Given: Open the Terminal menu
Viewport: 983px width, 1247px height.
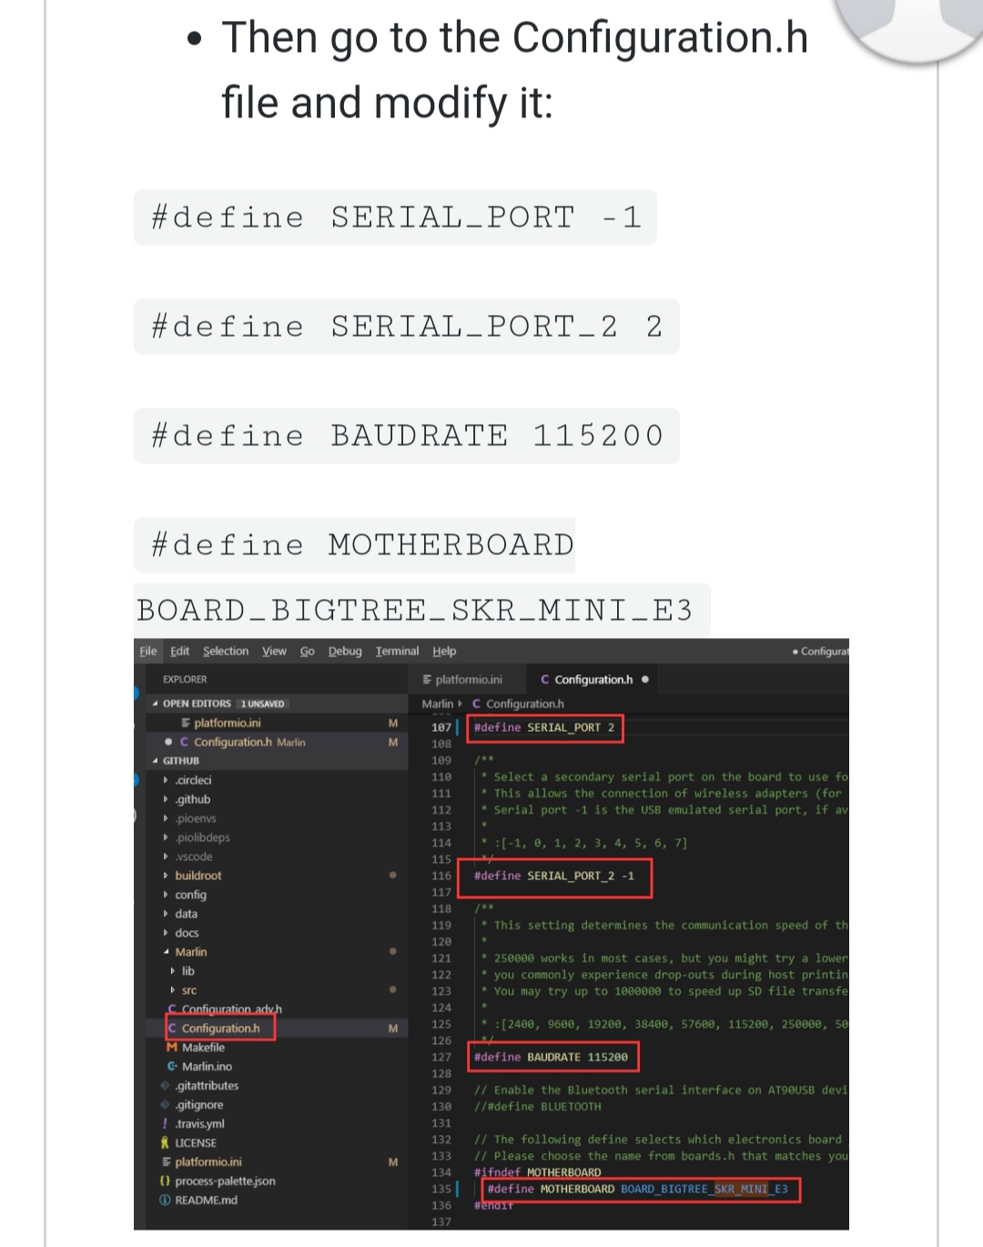Looking at the screenshot, I should tap(398, 652).
